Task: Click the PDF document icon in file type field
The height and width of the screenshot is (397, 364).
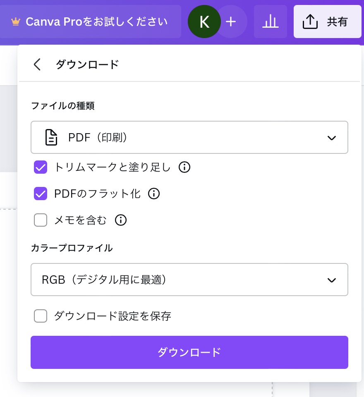Action: click(51, 137)
